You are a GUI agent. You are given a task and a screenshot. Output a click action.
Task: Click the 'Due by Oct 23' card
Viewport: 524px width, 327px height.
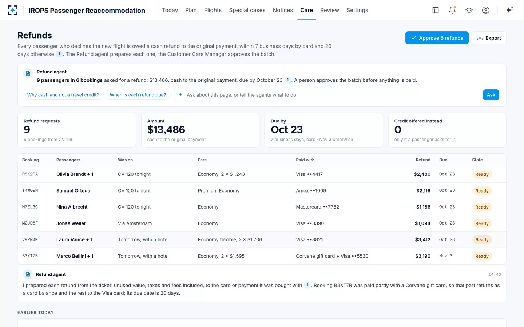(x=324, y=130)
